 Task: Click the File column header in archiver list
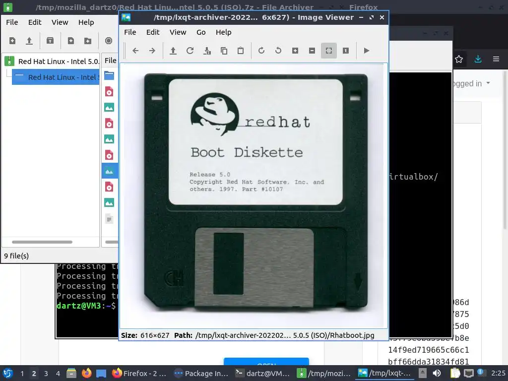[111, 60]
